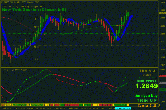Screen dimensions: 166x110
Task: Click the '12 Feb 17:05' time axis label
Action: 59,108
